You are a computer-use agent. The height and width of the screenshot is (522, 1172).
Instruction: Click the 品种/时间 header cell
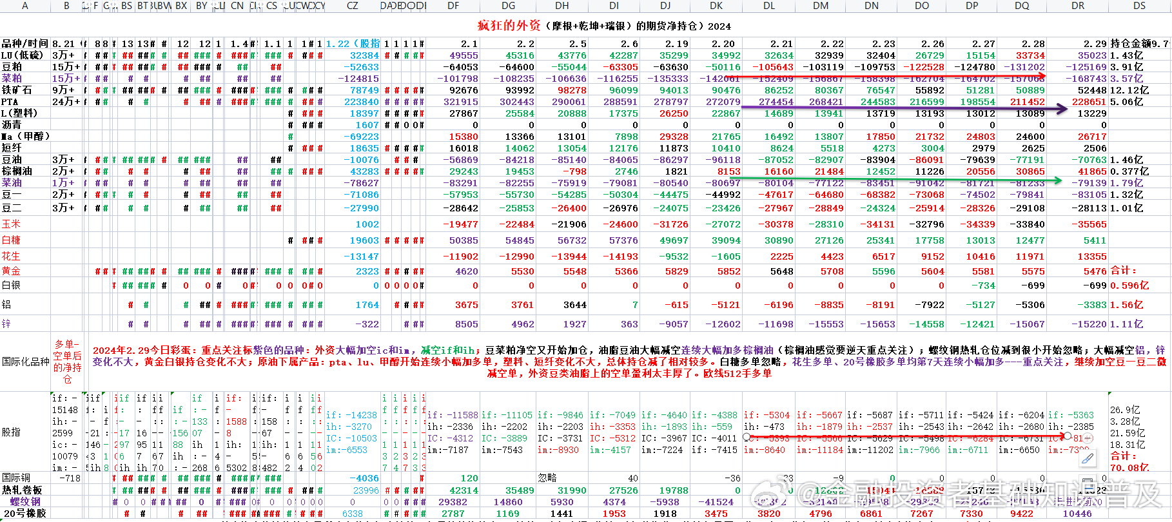(25, 44)
